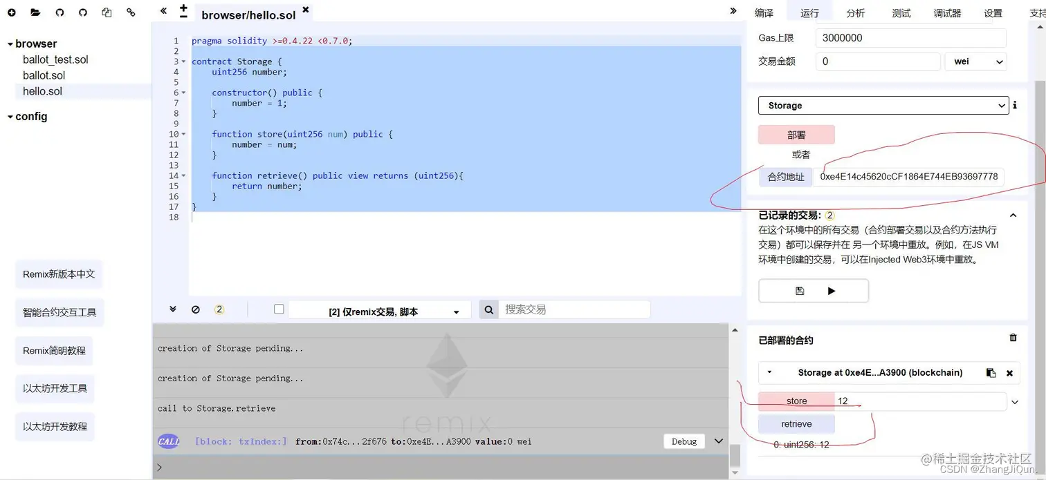Expand the CALL transaction details chevron

719,441
